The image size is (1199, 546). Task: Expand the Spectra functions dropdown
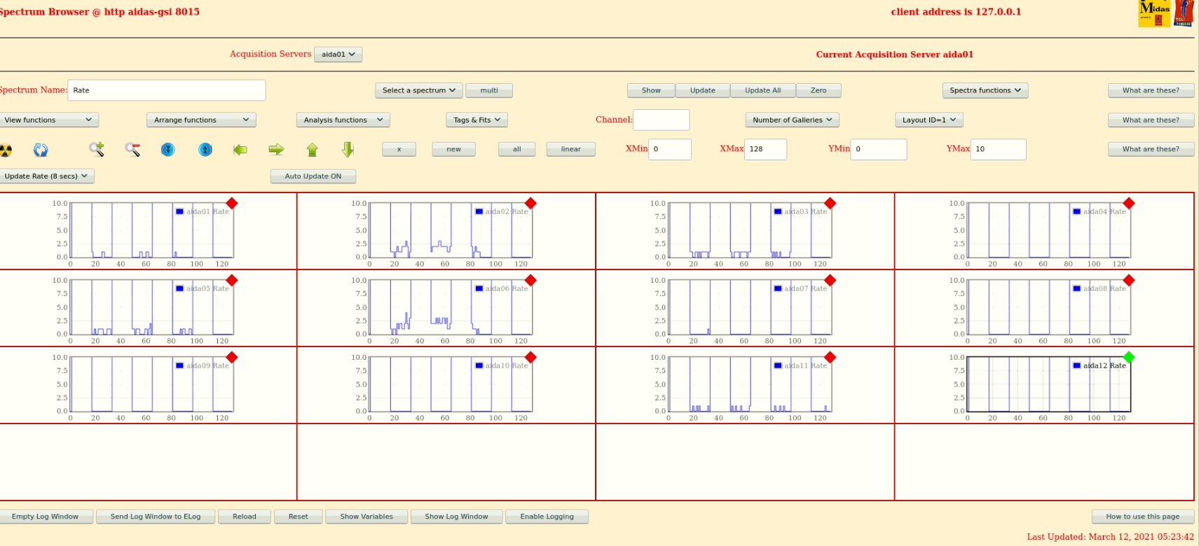(985, 90)
